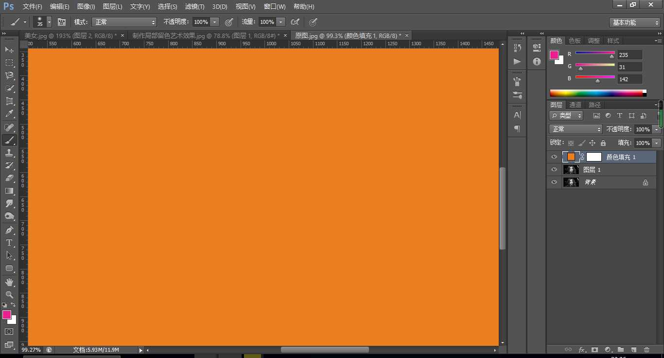Toggle tablet pressure for opacity
The image size is (664, 358).
pos(229,22)
